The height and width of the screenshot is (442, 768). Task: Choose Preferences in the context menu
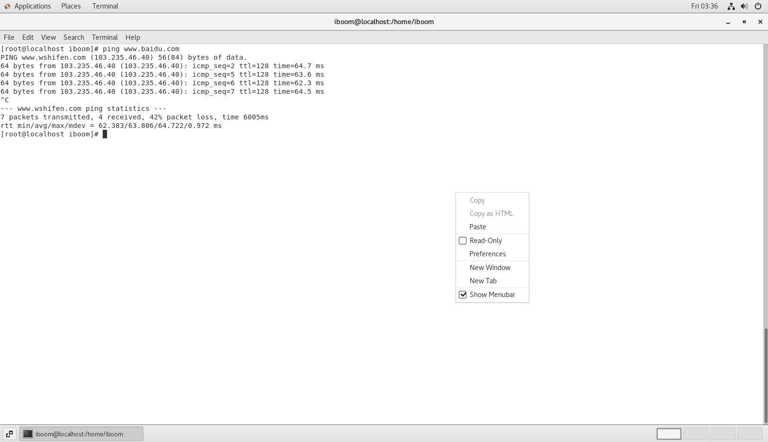pyautogui.click(x=487, y=254)
